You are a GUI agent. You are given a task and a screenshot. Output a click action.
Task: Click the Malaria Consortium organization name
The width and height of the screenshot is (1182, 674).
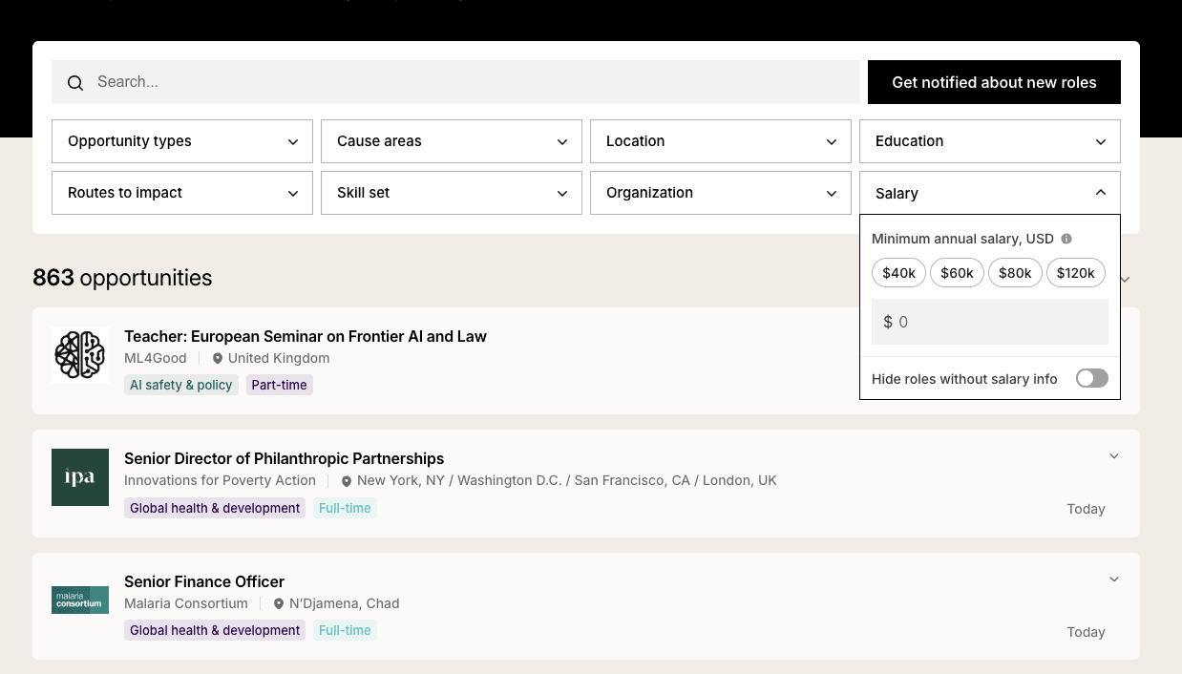tap(186, 603)
